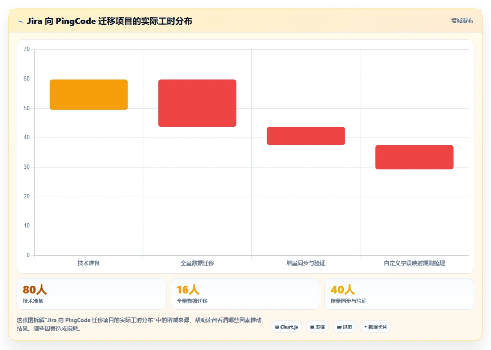Select the orange 技术准备 bar
The height and width of the screenshot is (350, 491).
pyautogui.click(x=89, y=95)
